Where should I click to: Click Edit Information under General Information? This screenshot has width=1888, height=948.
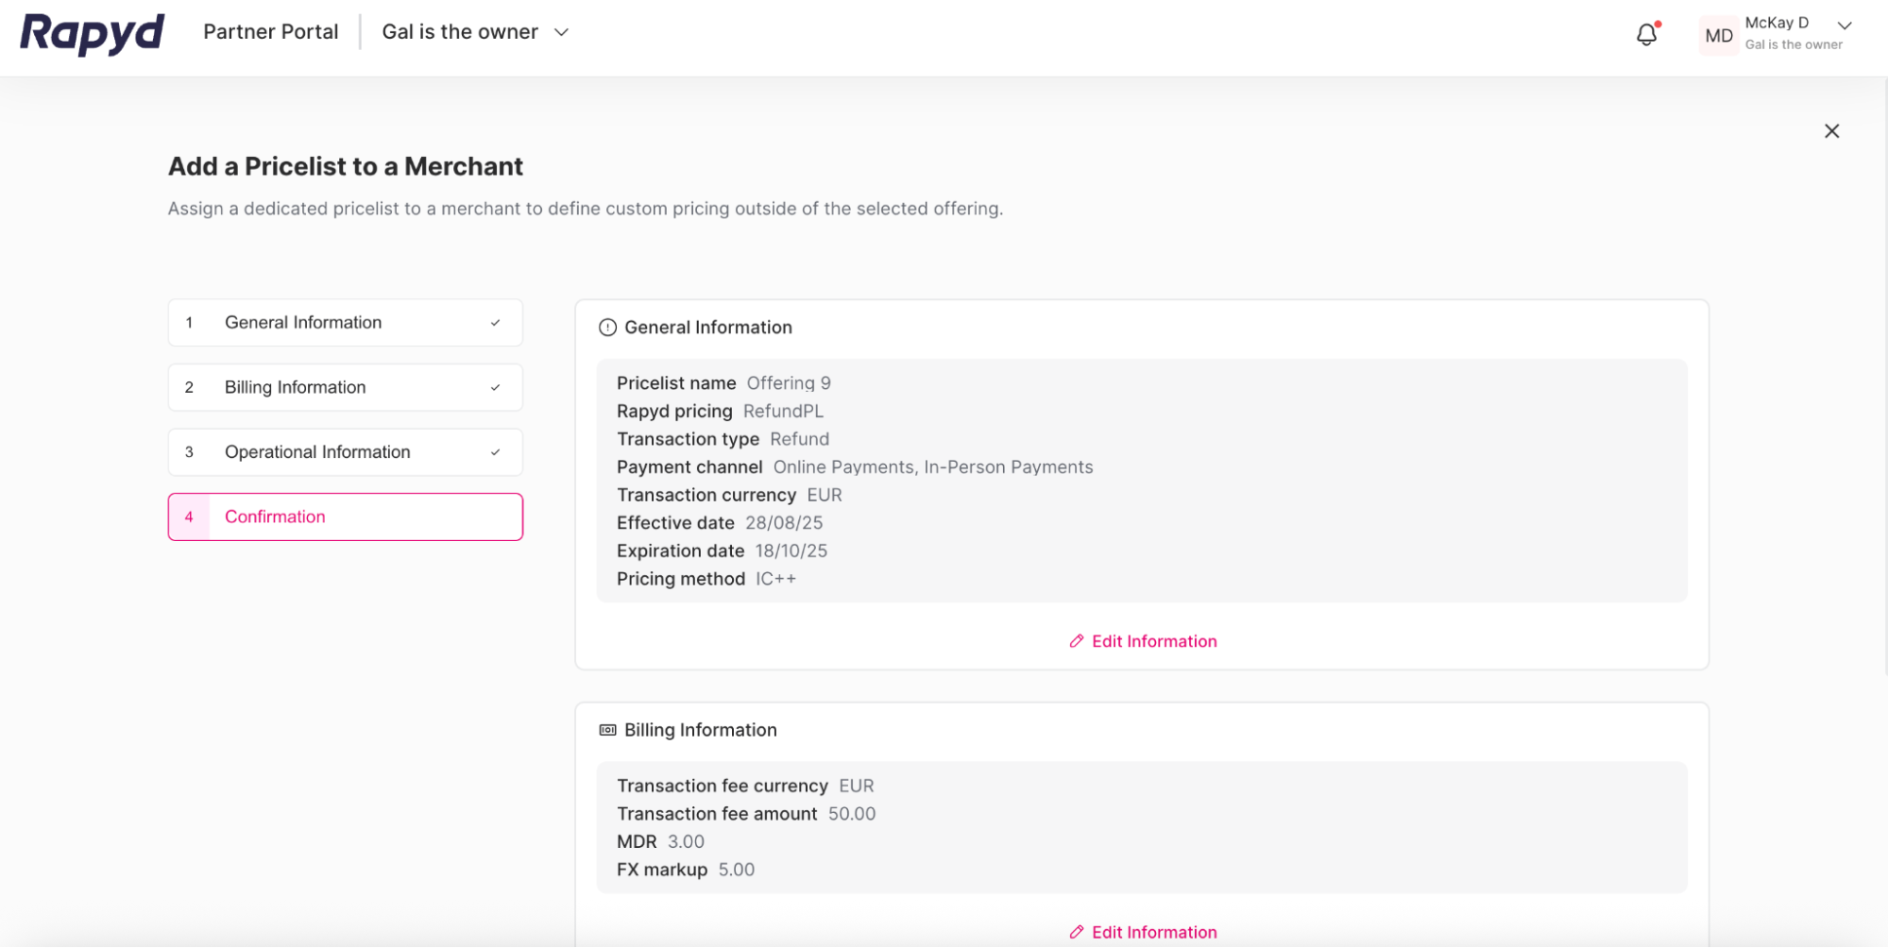tap(1154, 641)
